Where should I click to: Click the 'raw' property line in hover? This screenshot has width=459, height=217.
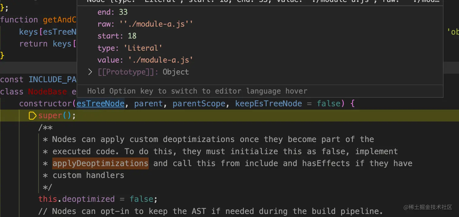coord(145,24)
